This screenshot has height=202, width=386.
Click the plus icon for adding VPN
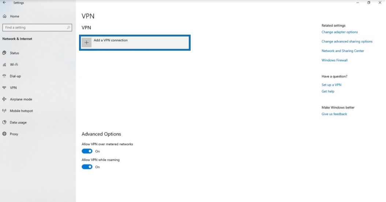[86, 42]
